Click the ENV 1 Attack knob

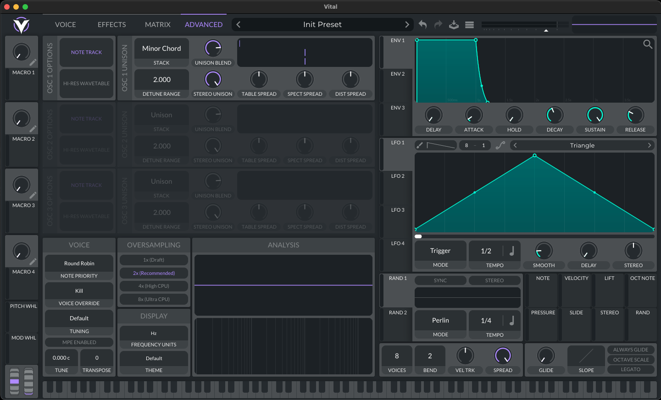474,115
